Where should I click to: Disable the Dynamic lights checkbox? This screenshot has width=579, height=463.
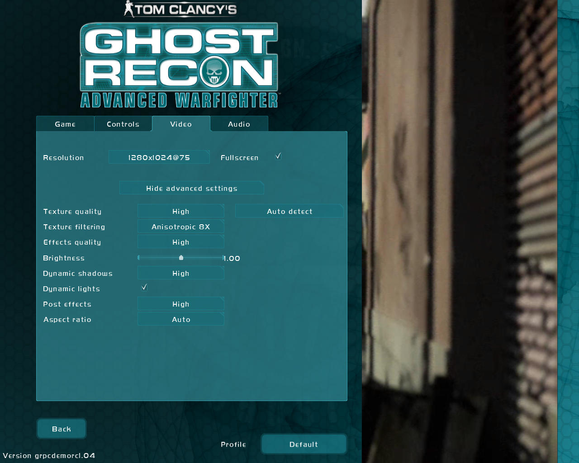[x=144, y=288]
